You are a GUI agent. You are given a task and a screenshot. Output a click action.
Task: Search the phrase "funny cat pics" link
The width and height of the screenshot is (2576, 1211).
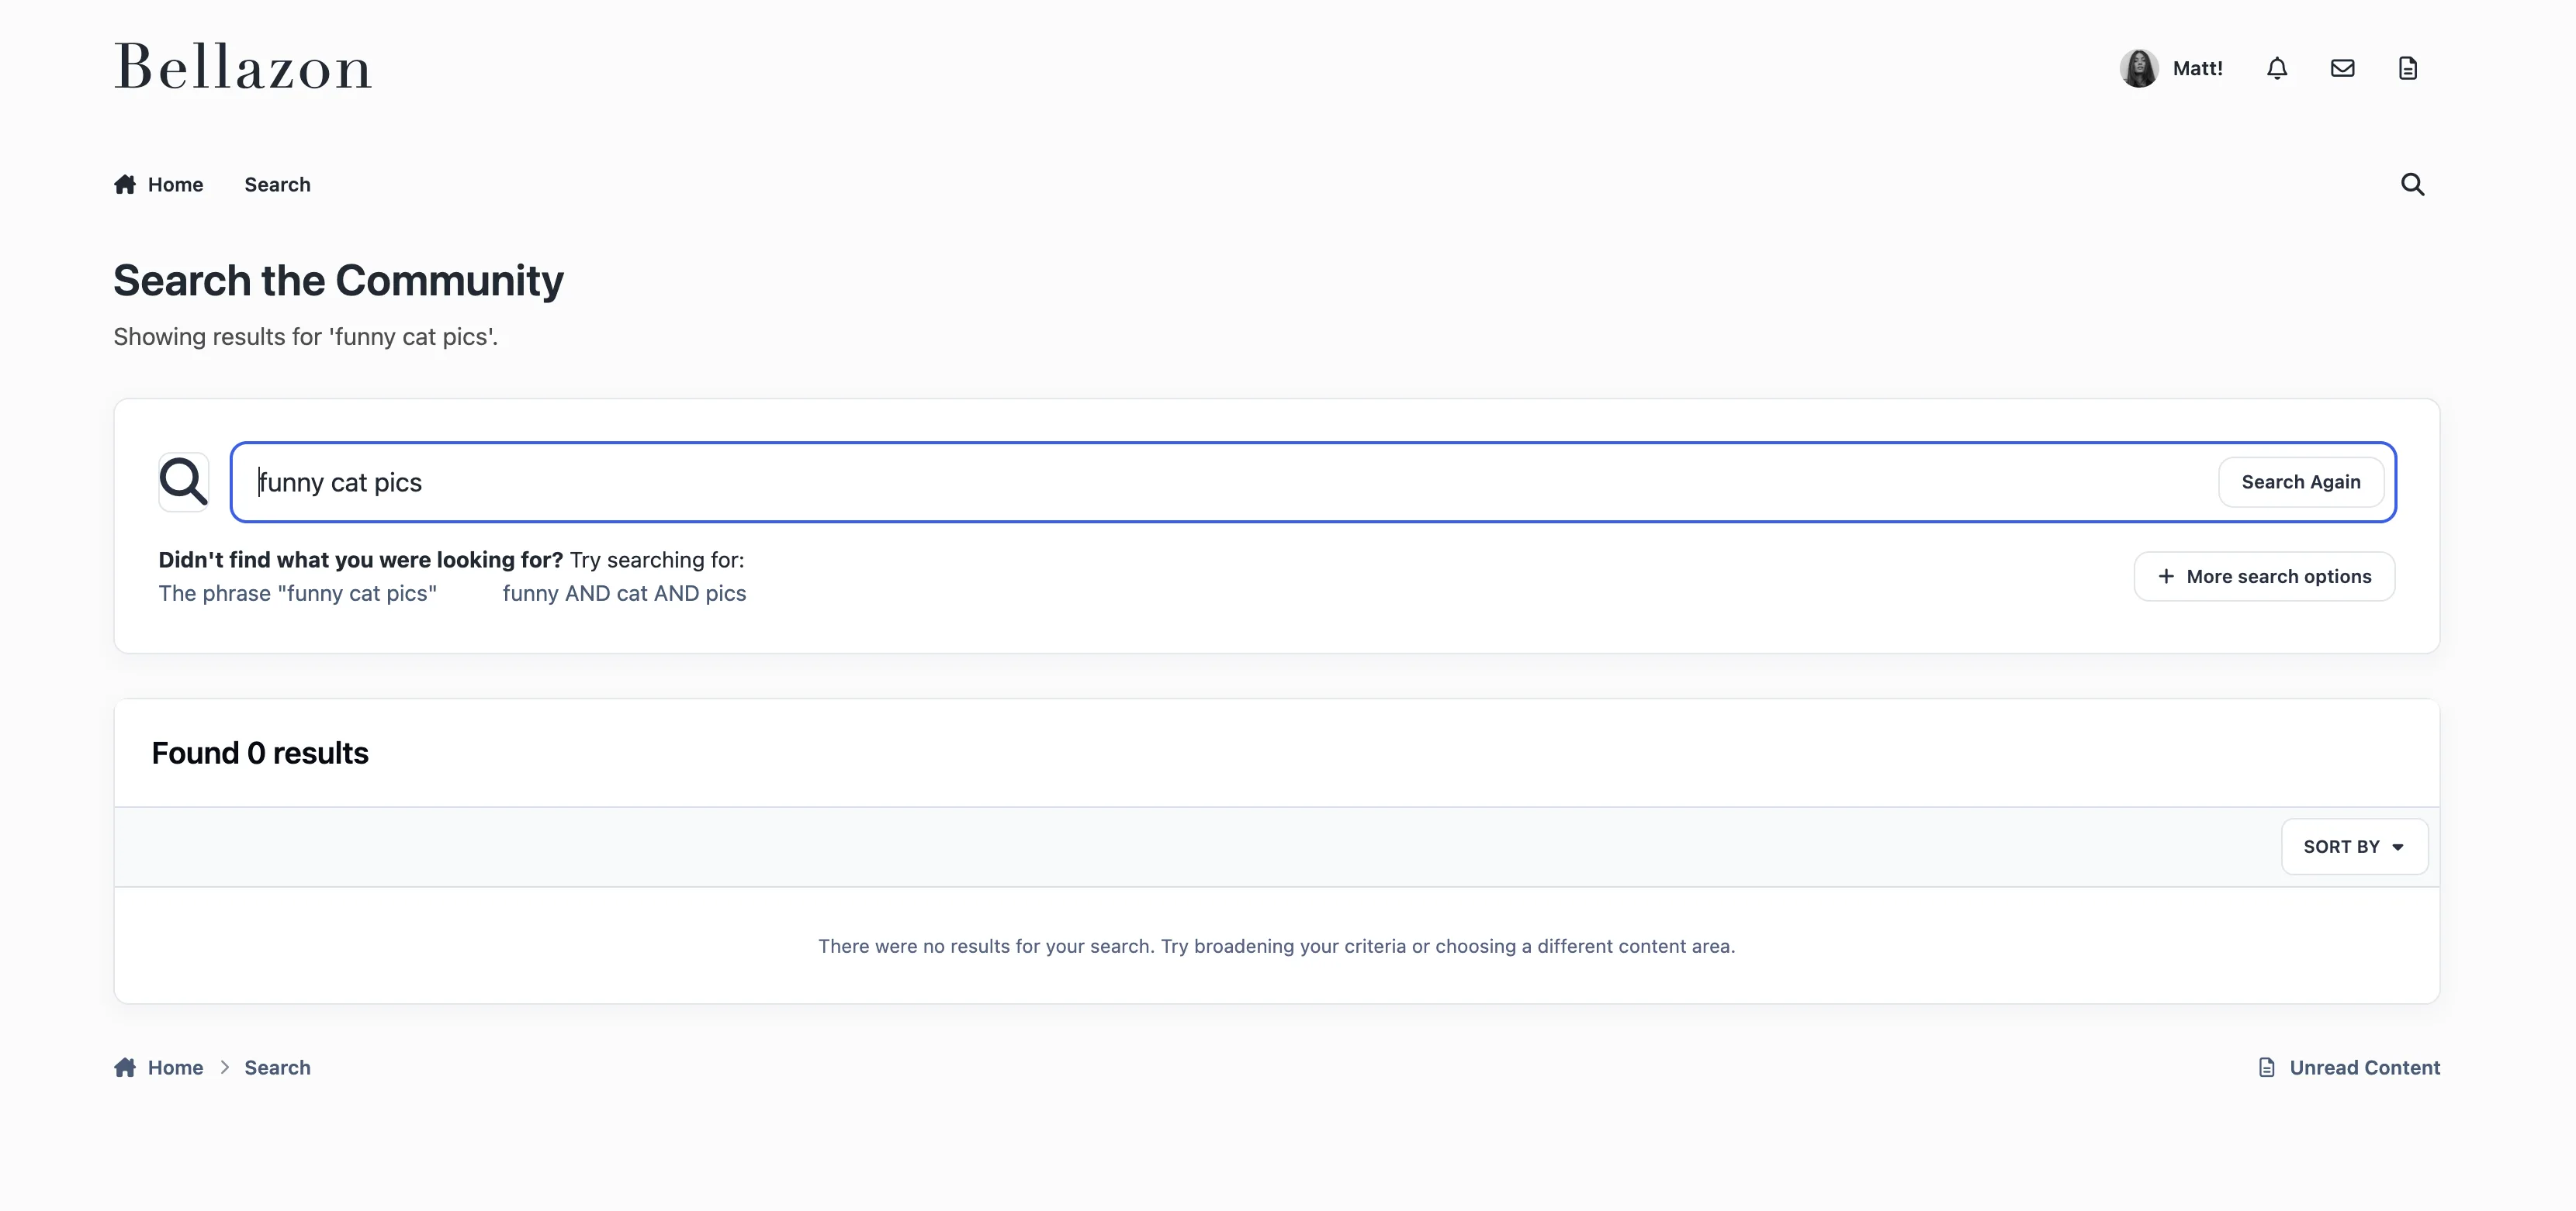coord(297,594)
